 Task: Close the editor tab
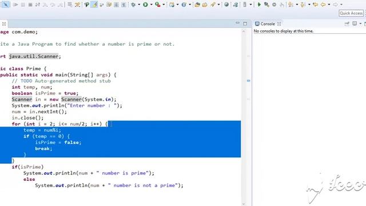click(x=4, y=24)
